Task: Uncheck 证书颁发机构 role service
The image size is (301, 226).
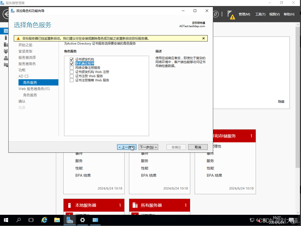Action: coord(72,59)
